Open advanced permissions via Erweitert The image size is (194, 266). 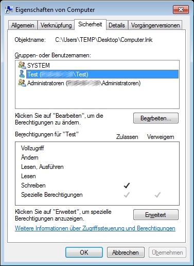coord(156,215)
